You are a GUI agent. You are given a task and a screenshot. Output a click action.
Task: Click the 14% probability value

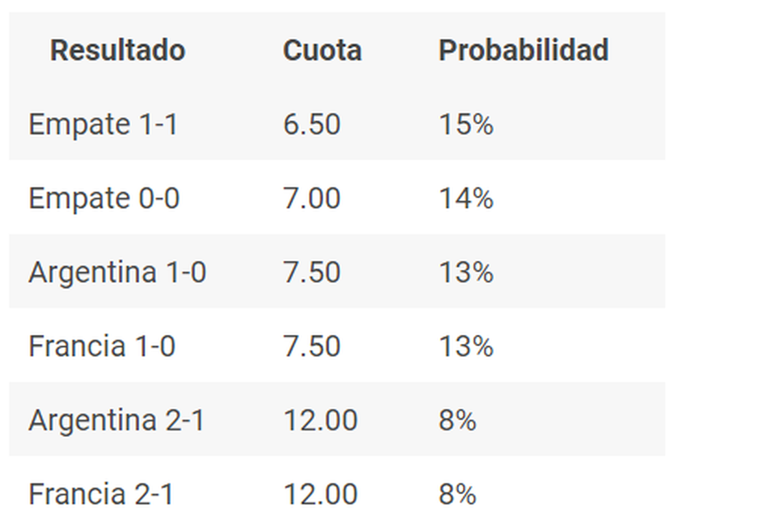click(x=465, y=198)
